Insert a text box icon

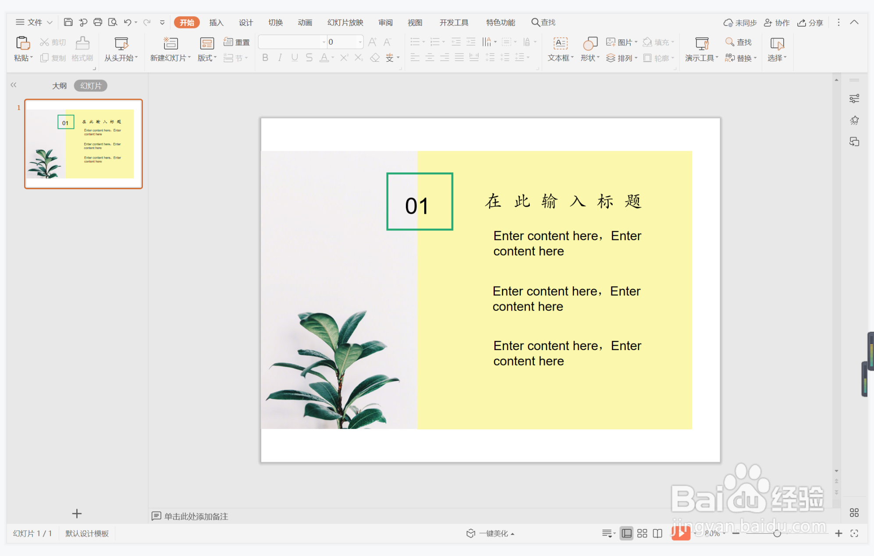[x=560, y=43]
